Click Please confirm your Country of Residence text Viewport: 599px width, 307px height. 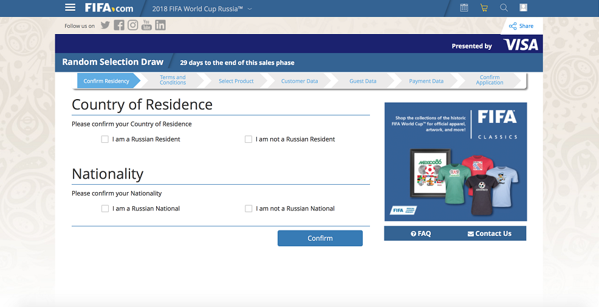(132, 124)
